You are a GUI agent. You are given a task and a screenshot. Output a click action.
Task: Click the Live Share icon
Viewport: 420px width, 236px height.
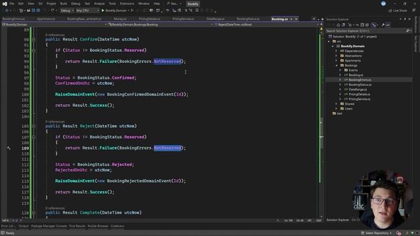coord(390,10)
